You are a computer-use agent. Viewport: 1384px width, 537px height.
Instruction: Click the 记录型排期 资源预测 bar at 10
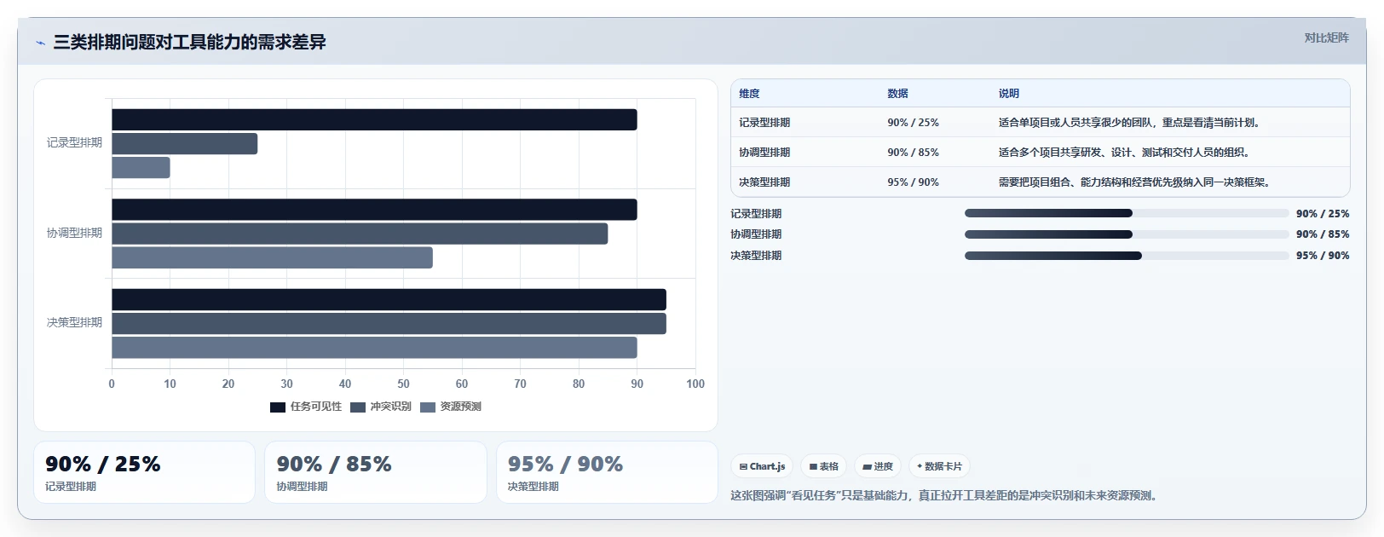(141, 167)
